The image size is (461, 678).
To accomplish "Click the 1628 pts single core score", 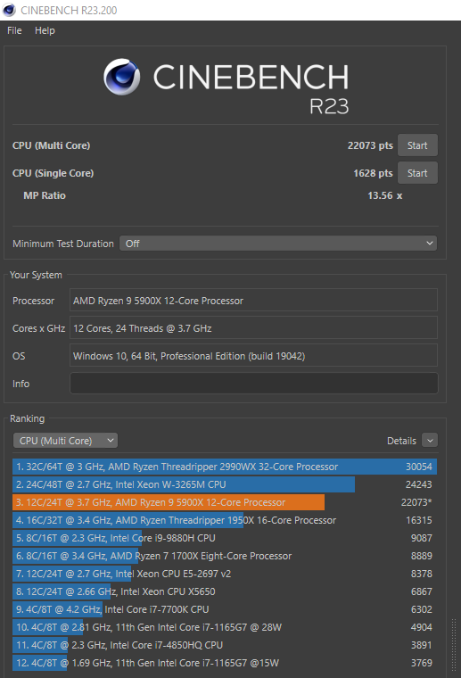I will coord(374,173).
